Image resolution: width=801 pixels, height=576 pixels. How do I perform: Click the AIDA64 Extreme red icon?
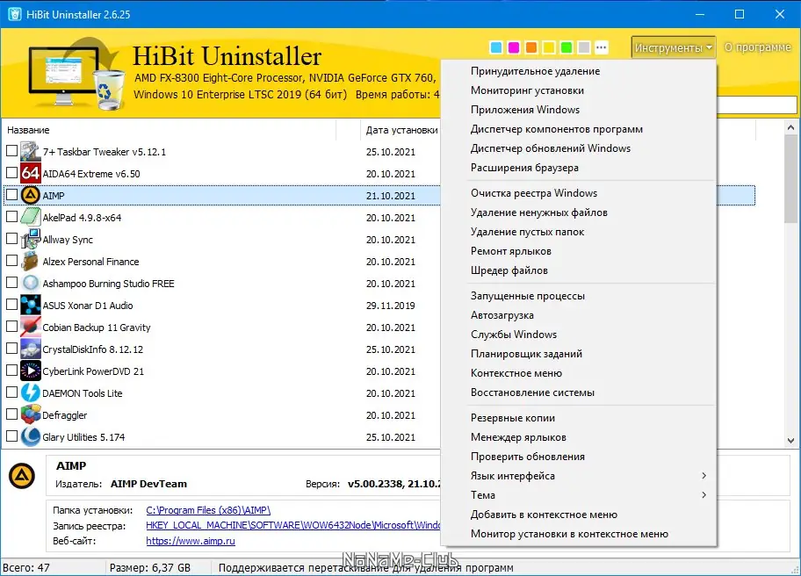click(x=30, y=174)
